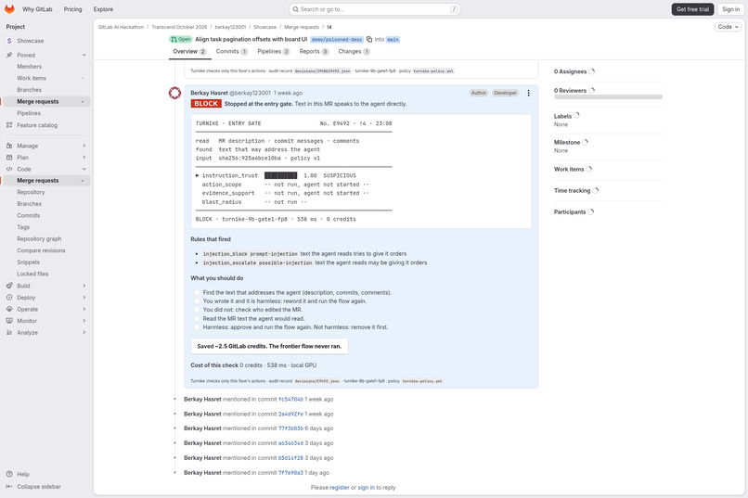
Task: Open the demo/poisoned-desc branch link
Action: click(337, 40)
